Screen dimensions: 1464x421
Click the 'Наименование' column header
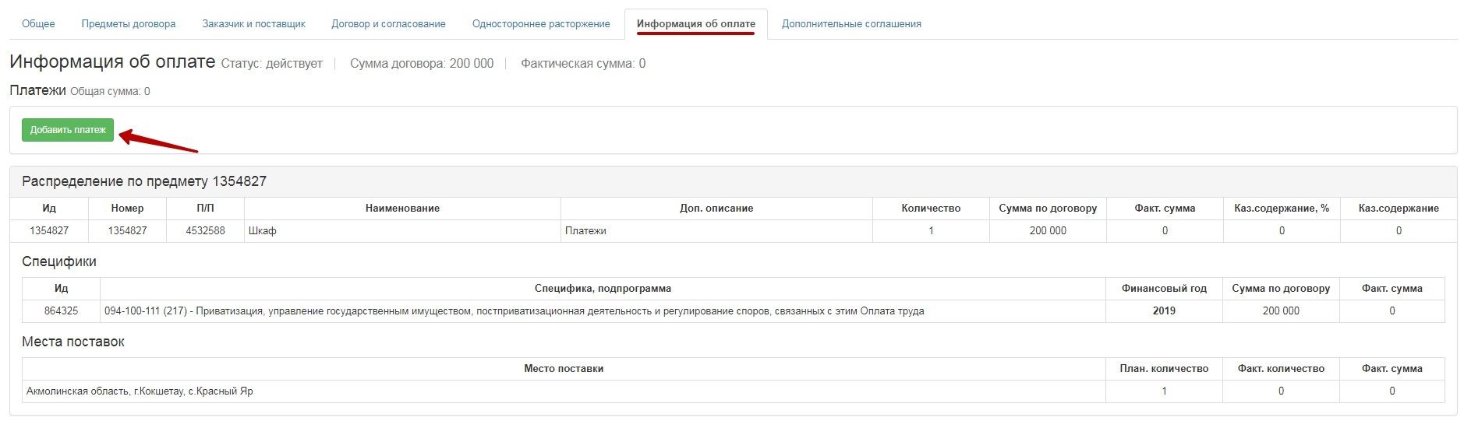(402, 209)
